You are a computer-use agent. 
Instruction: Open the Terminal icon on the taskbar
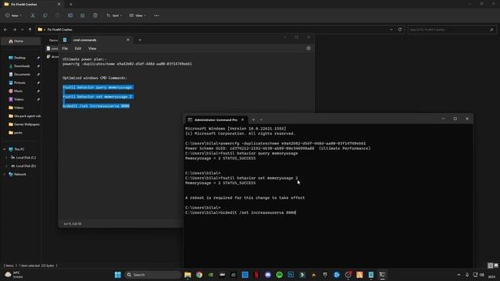click(x=382, y=275)
